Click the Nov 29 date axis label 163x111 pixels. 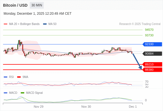39,107
